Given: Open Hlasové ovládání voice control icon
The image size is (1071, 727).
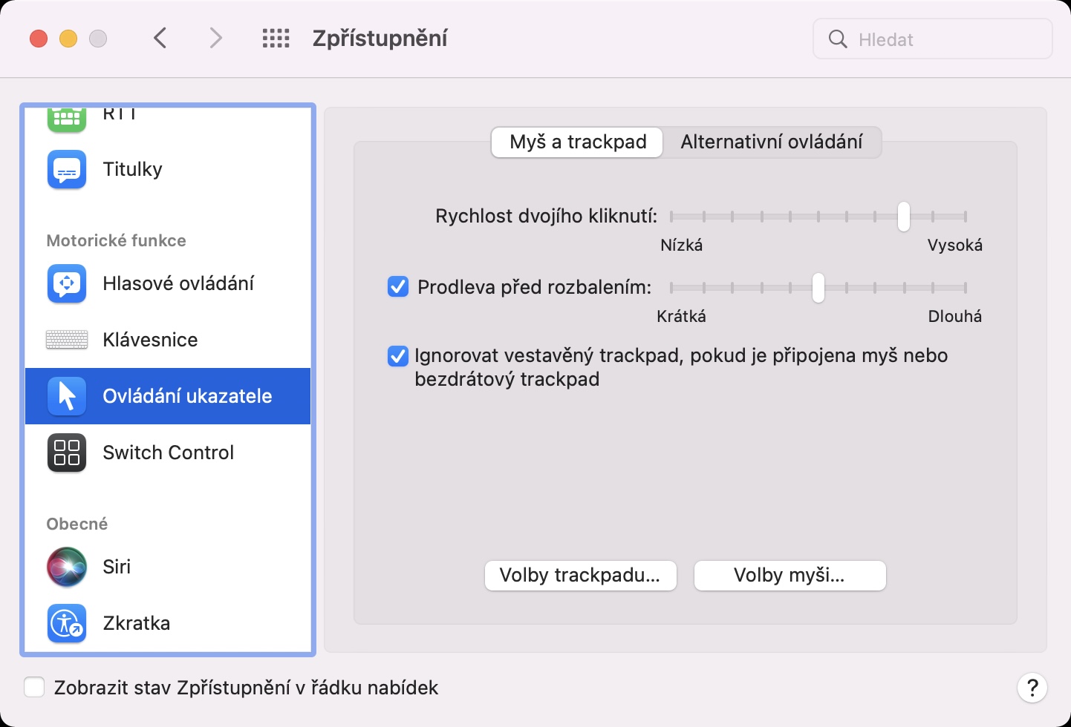Looking at the screenshot, I should click(67, 283).
